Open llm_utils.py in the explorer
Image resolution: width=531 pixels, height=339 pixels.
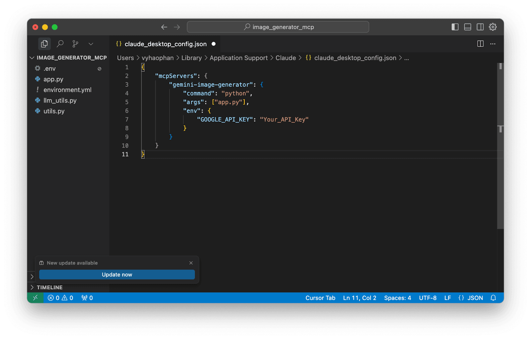click(x=68, y=100)
